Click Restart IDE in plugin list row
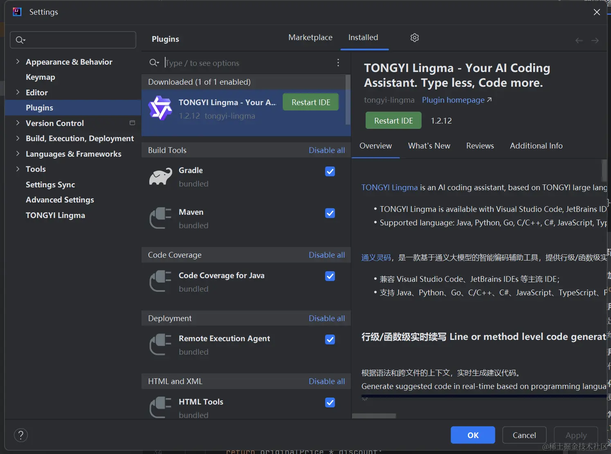 point(311,102)
